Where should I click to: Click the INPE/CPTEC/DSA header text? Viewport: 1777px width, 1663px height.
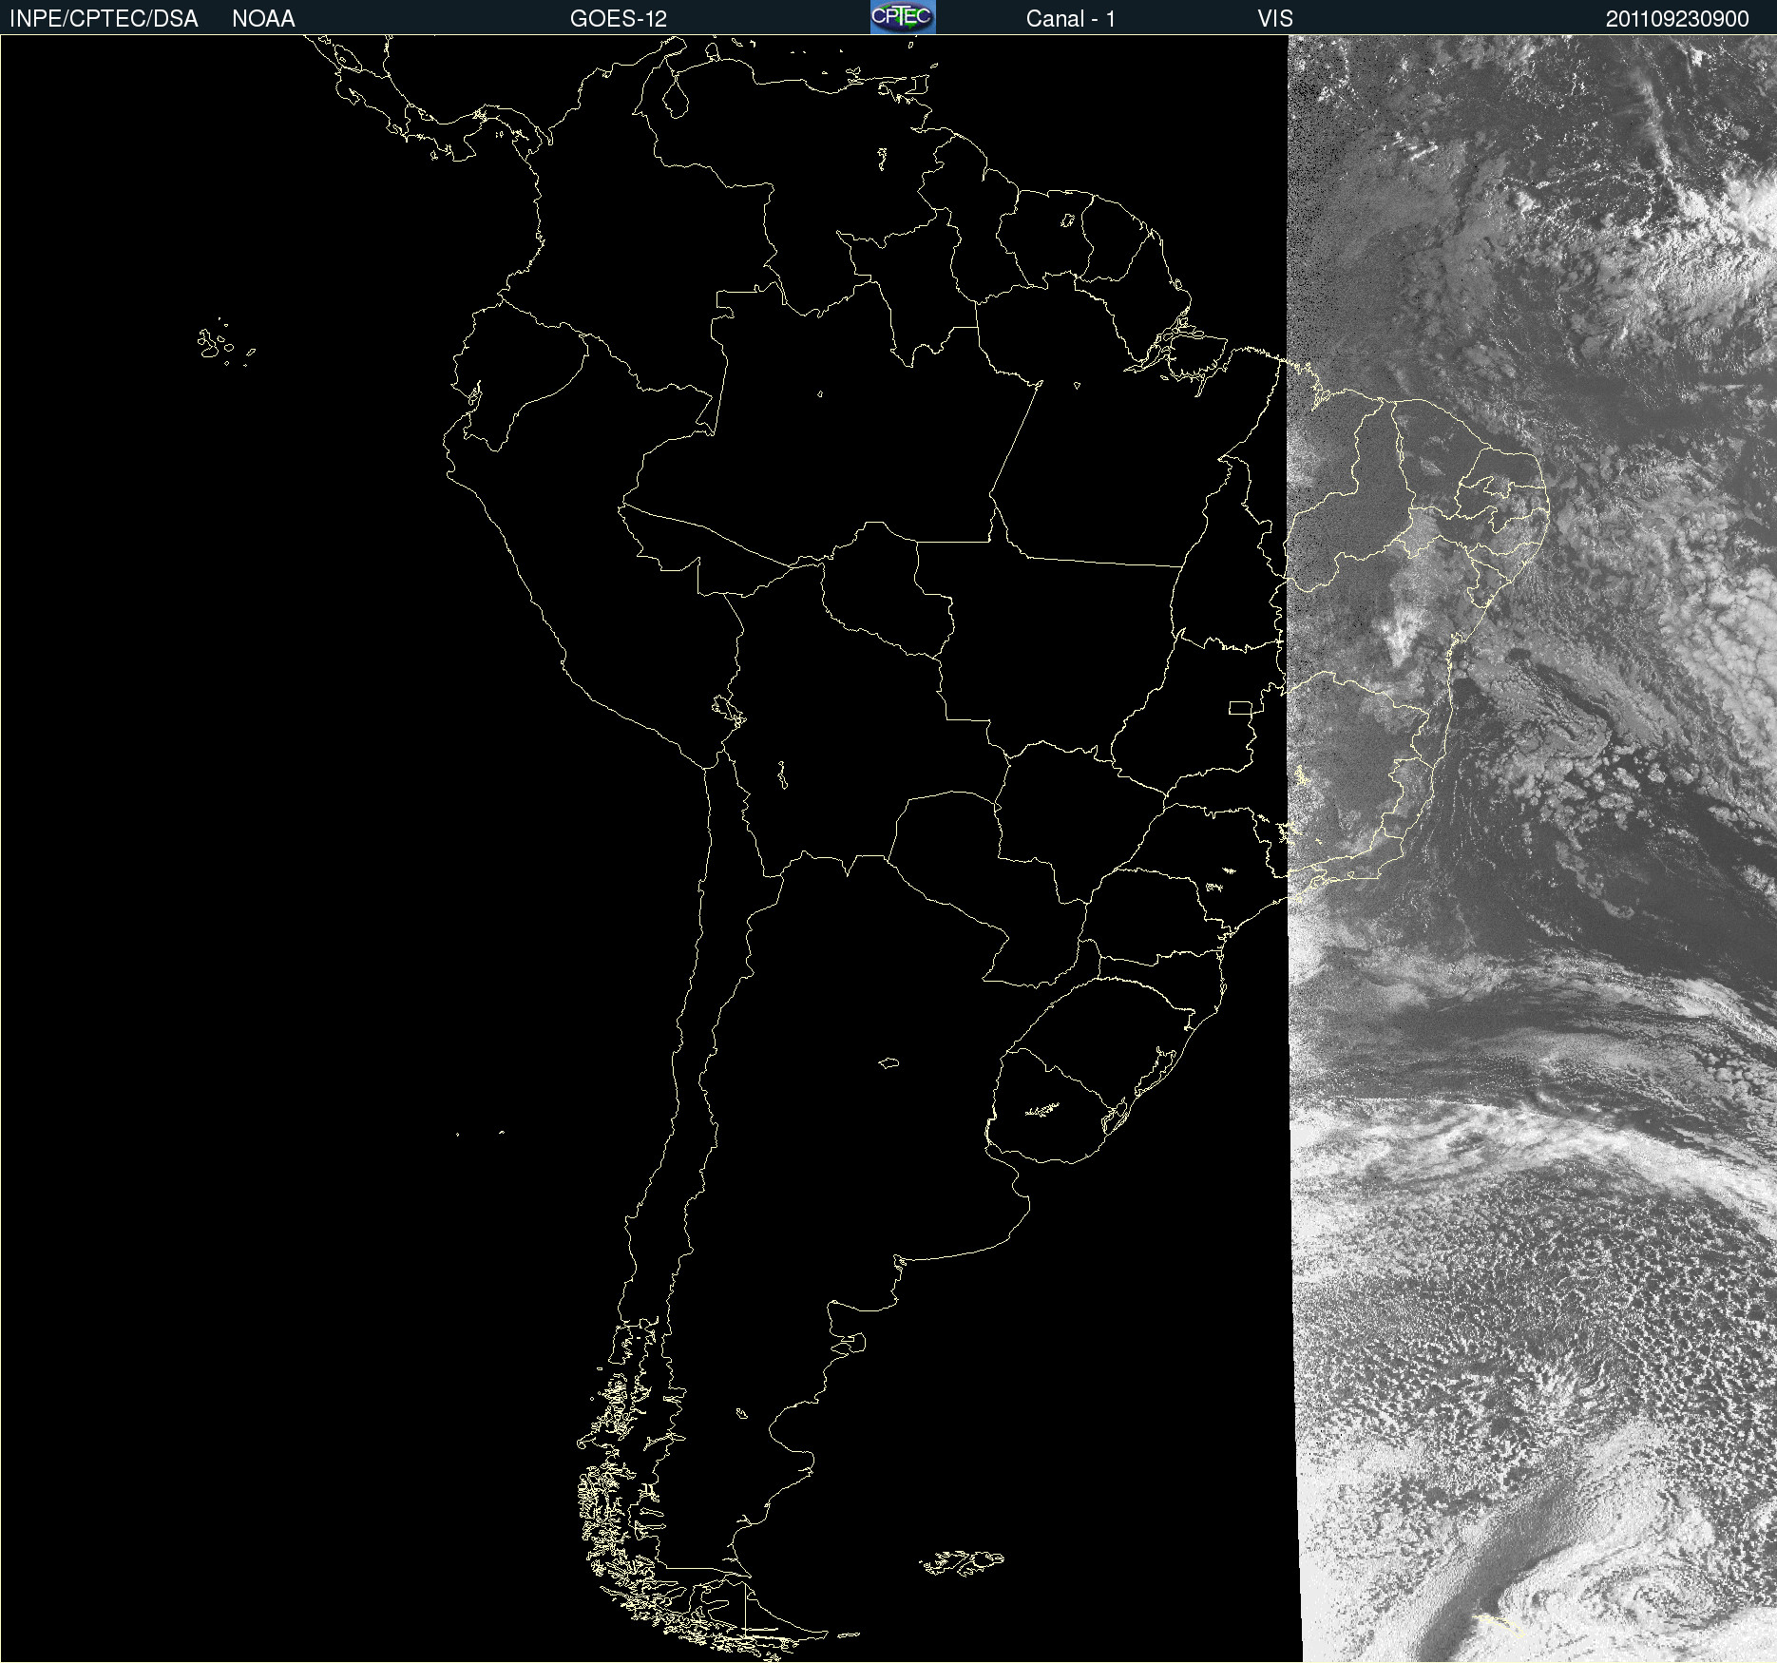coord(104,19)
